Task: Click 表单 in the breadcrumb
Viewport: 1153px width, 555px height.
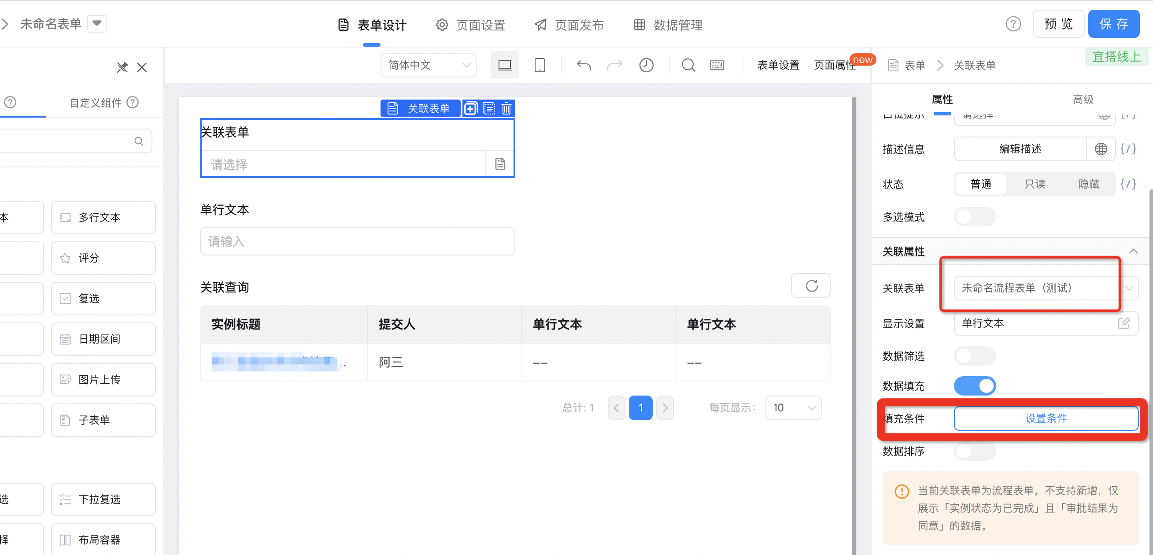Action: click(914, 65)
